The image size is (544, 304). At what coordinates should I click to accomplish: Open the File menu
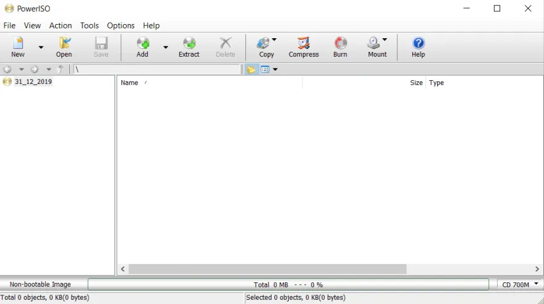9,26
